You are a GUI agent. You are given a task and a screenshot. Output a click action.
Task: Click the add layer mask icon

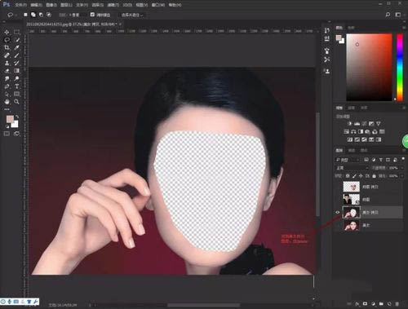(x=365, y=303)
